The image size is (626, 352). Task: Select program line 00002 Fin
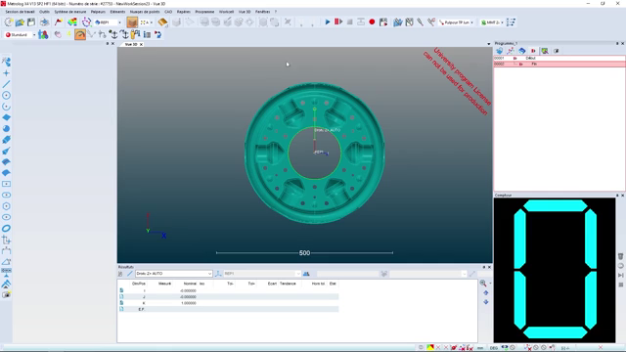(x=559, y=64)
